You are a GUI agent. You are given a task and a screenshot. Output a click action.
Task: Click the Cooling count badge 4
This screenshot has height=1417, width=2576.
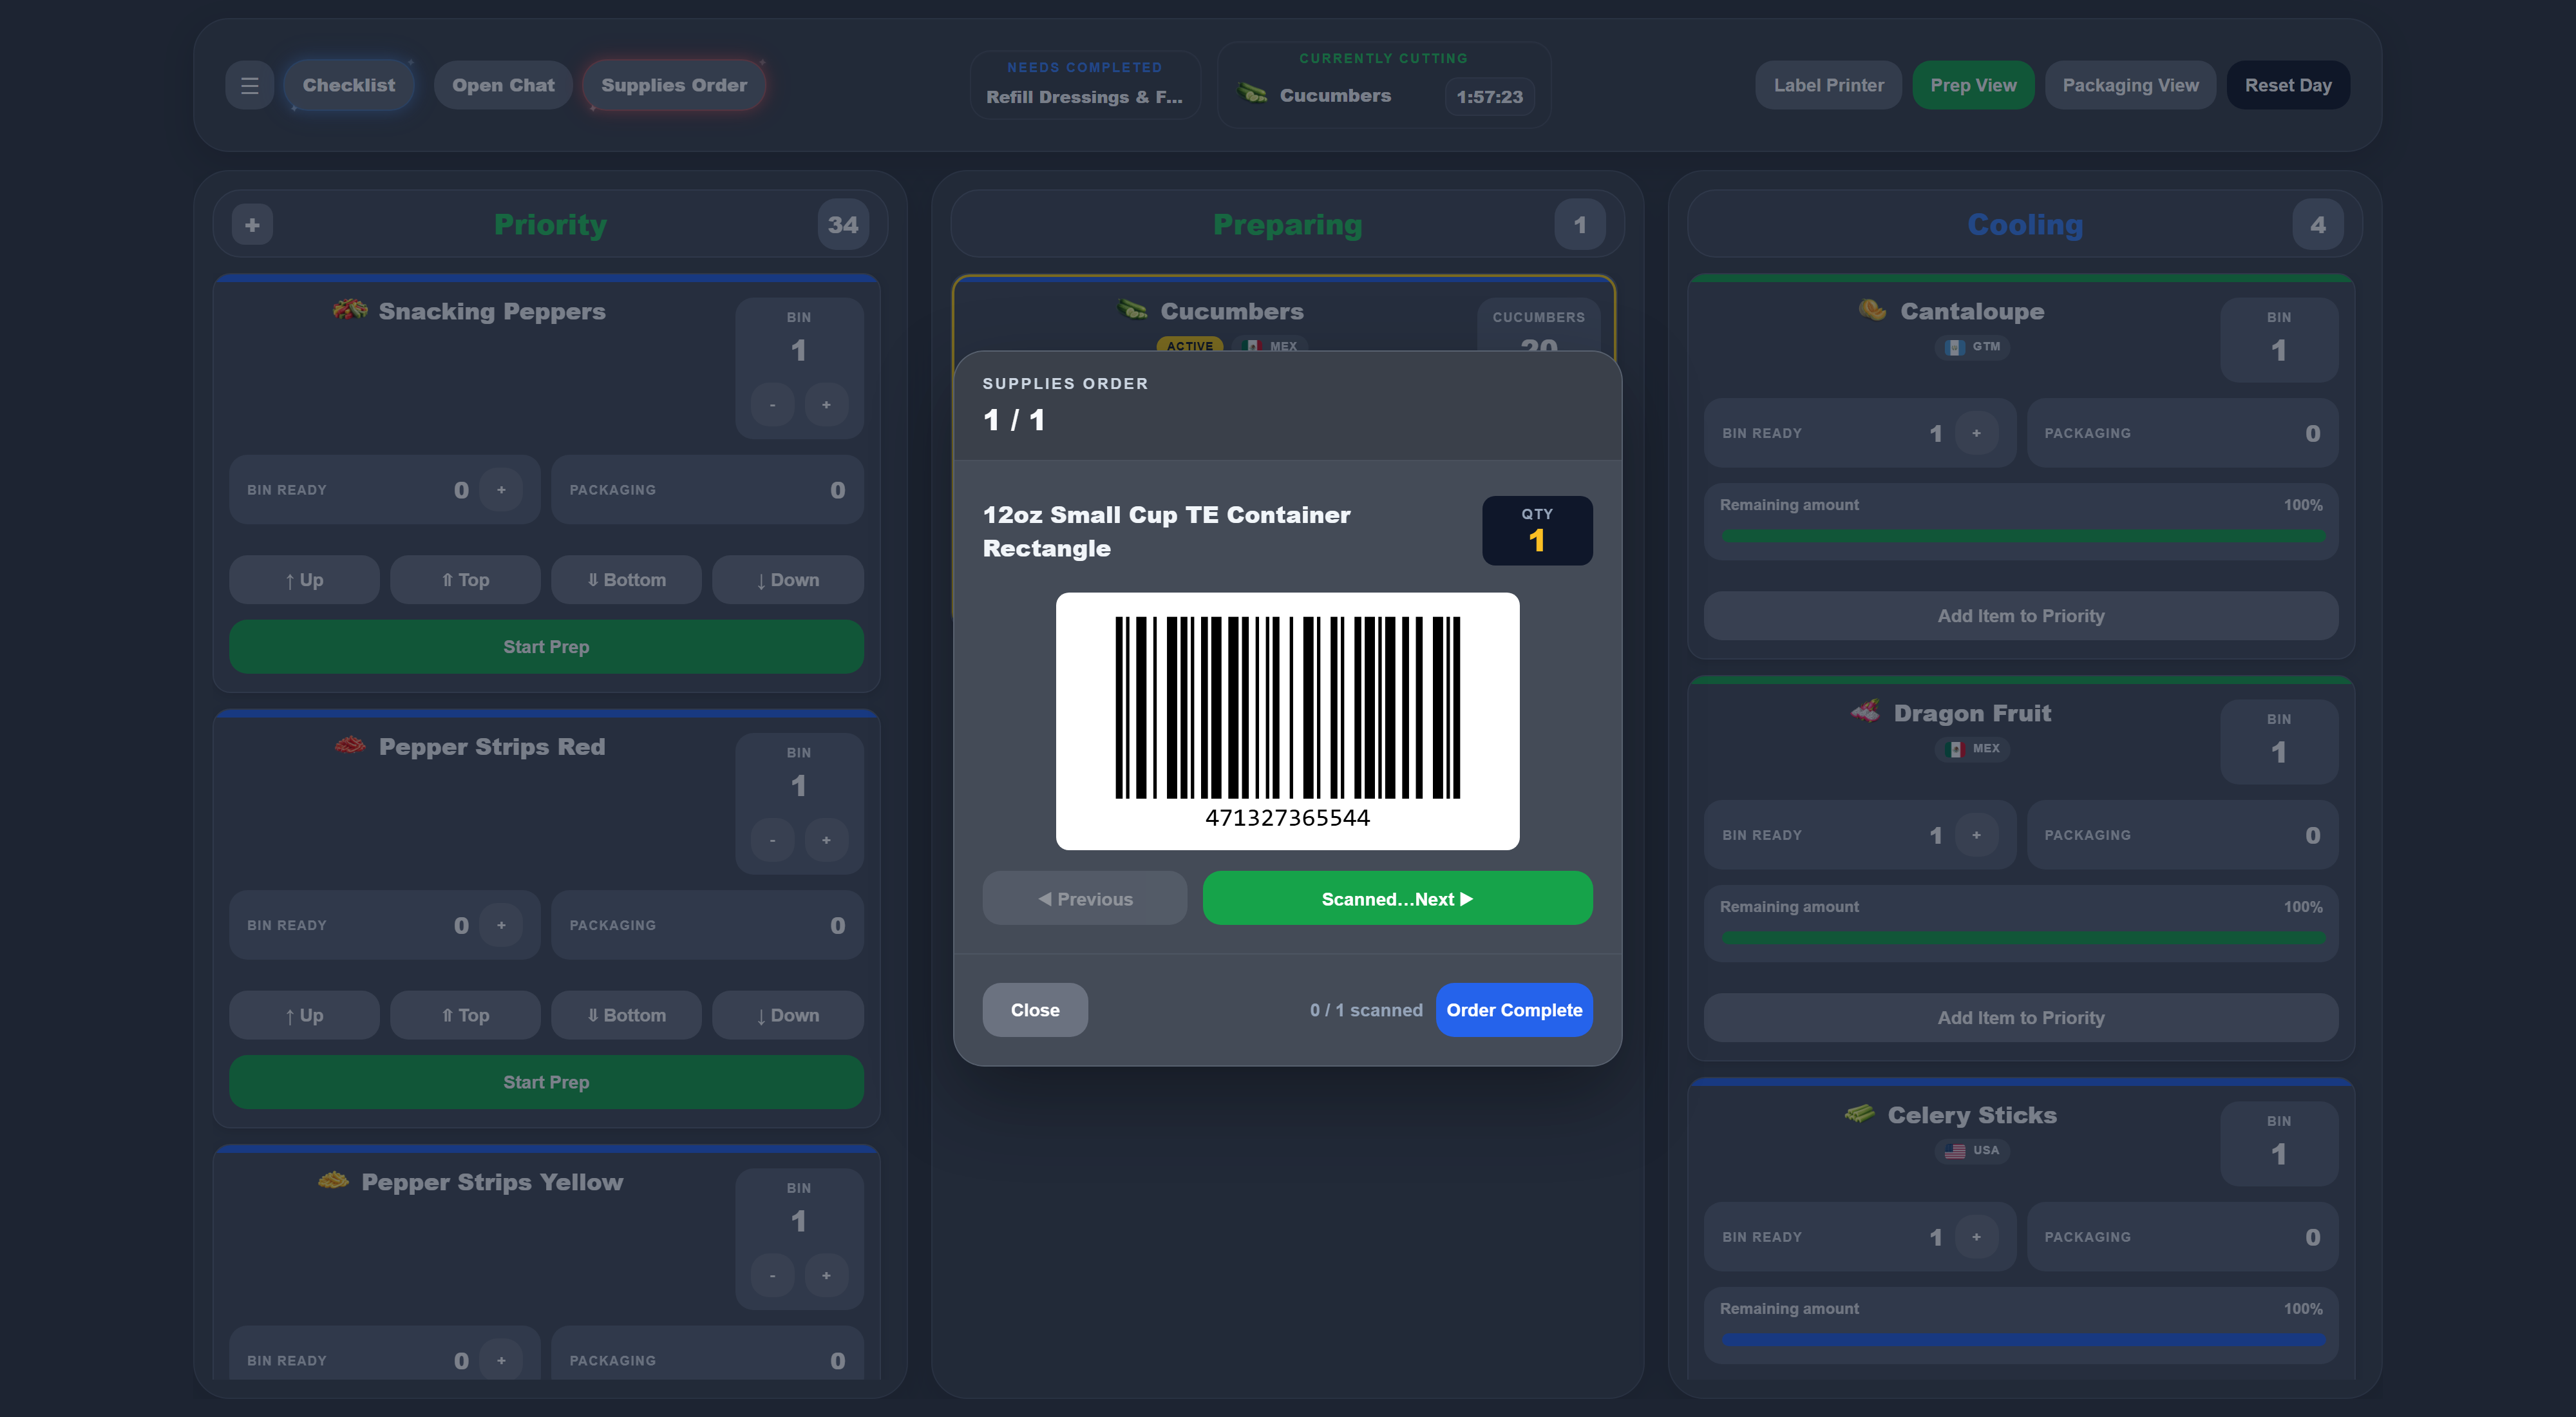click(2318, 225)
